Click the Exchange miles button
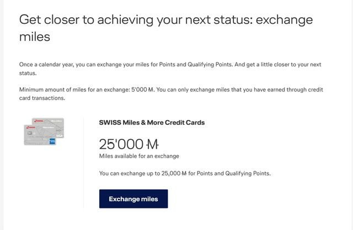The height and width of the screenshot is (230, 353). tap(133, 198)
